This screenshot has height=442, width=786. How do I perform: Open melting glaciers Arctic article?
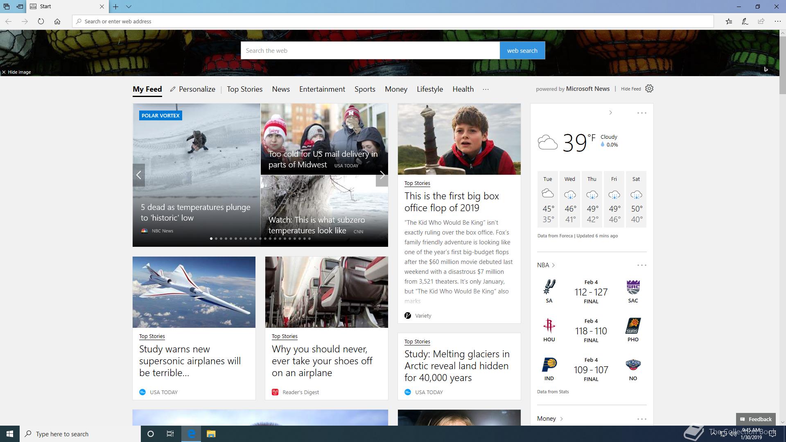[x=457, y=366]
